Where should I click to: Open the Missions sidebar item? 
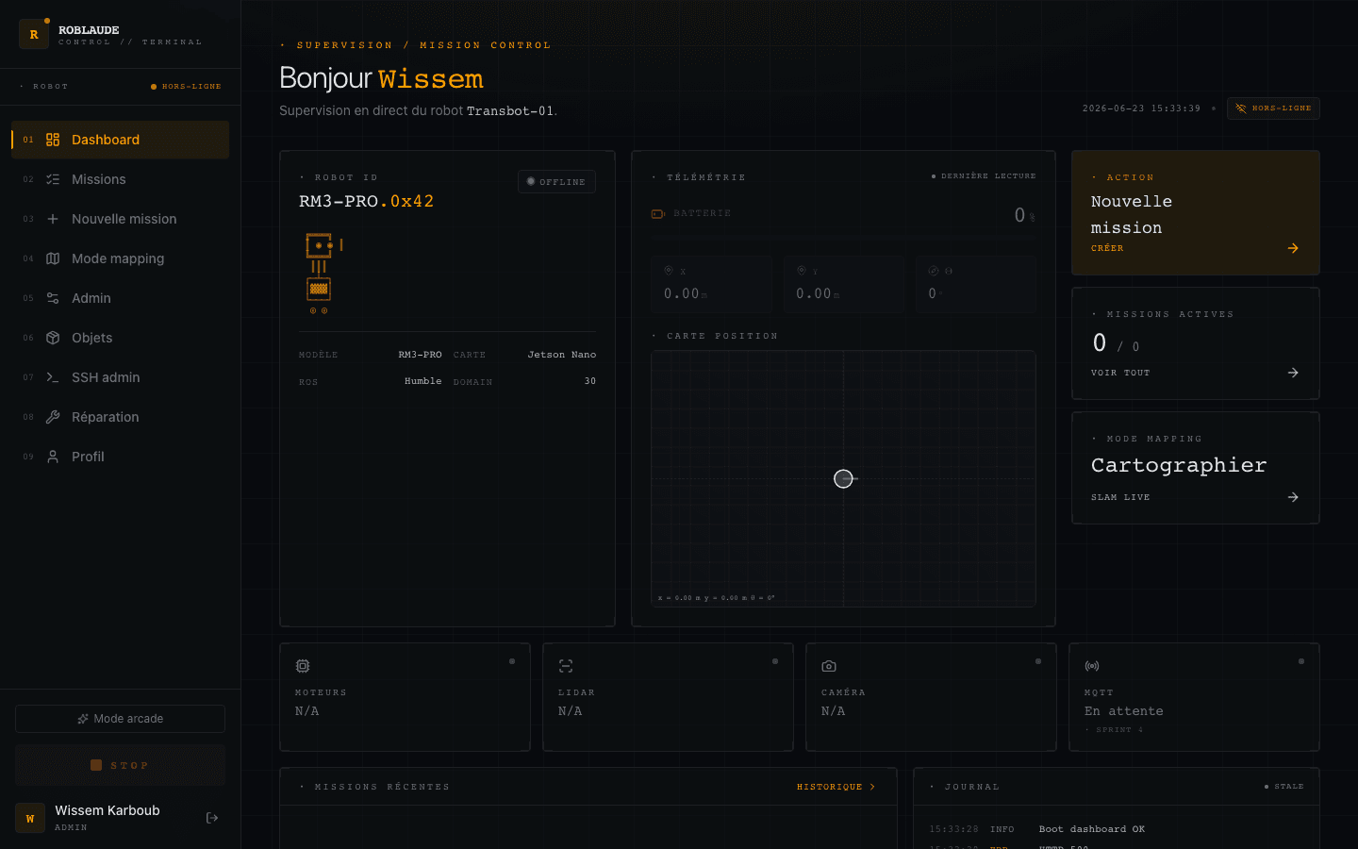120,179
